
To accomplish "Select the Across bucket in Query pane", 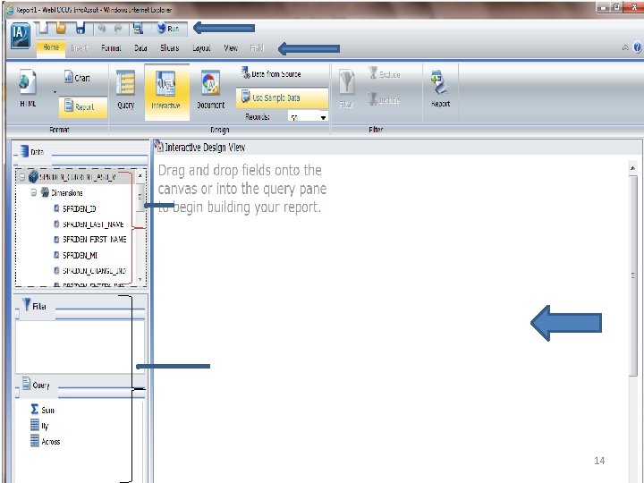I will click(x=46, y=441).
